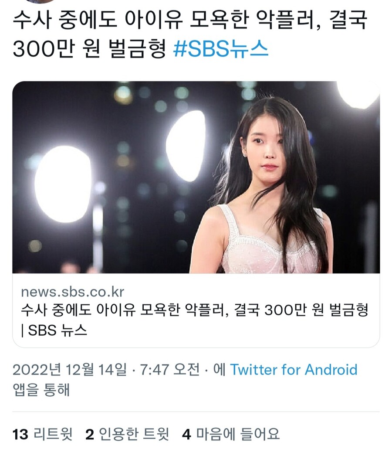Click the '악플러, 결국' text in the tweet headline

click(312, 20)
